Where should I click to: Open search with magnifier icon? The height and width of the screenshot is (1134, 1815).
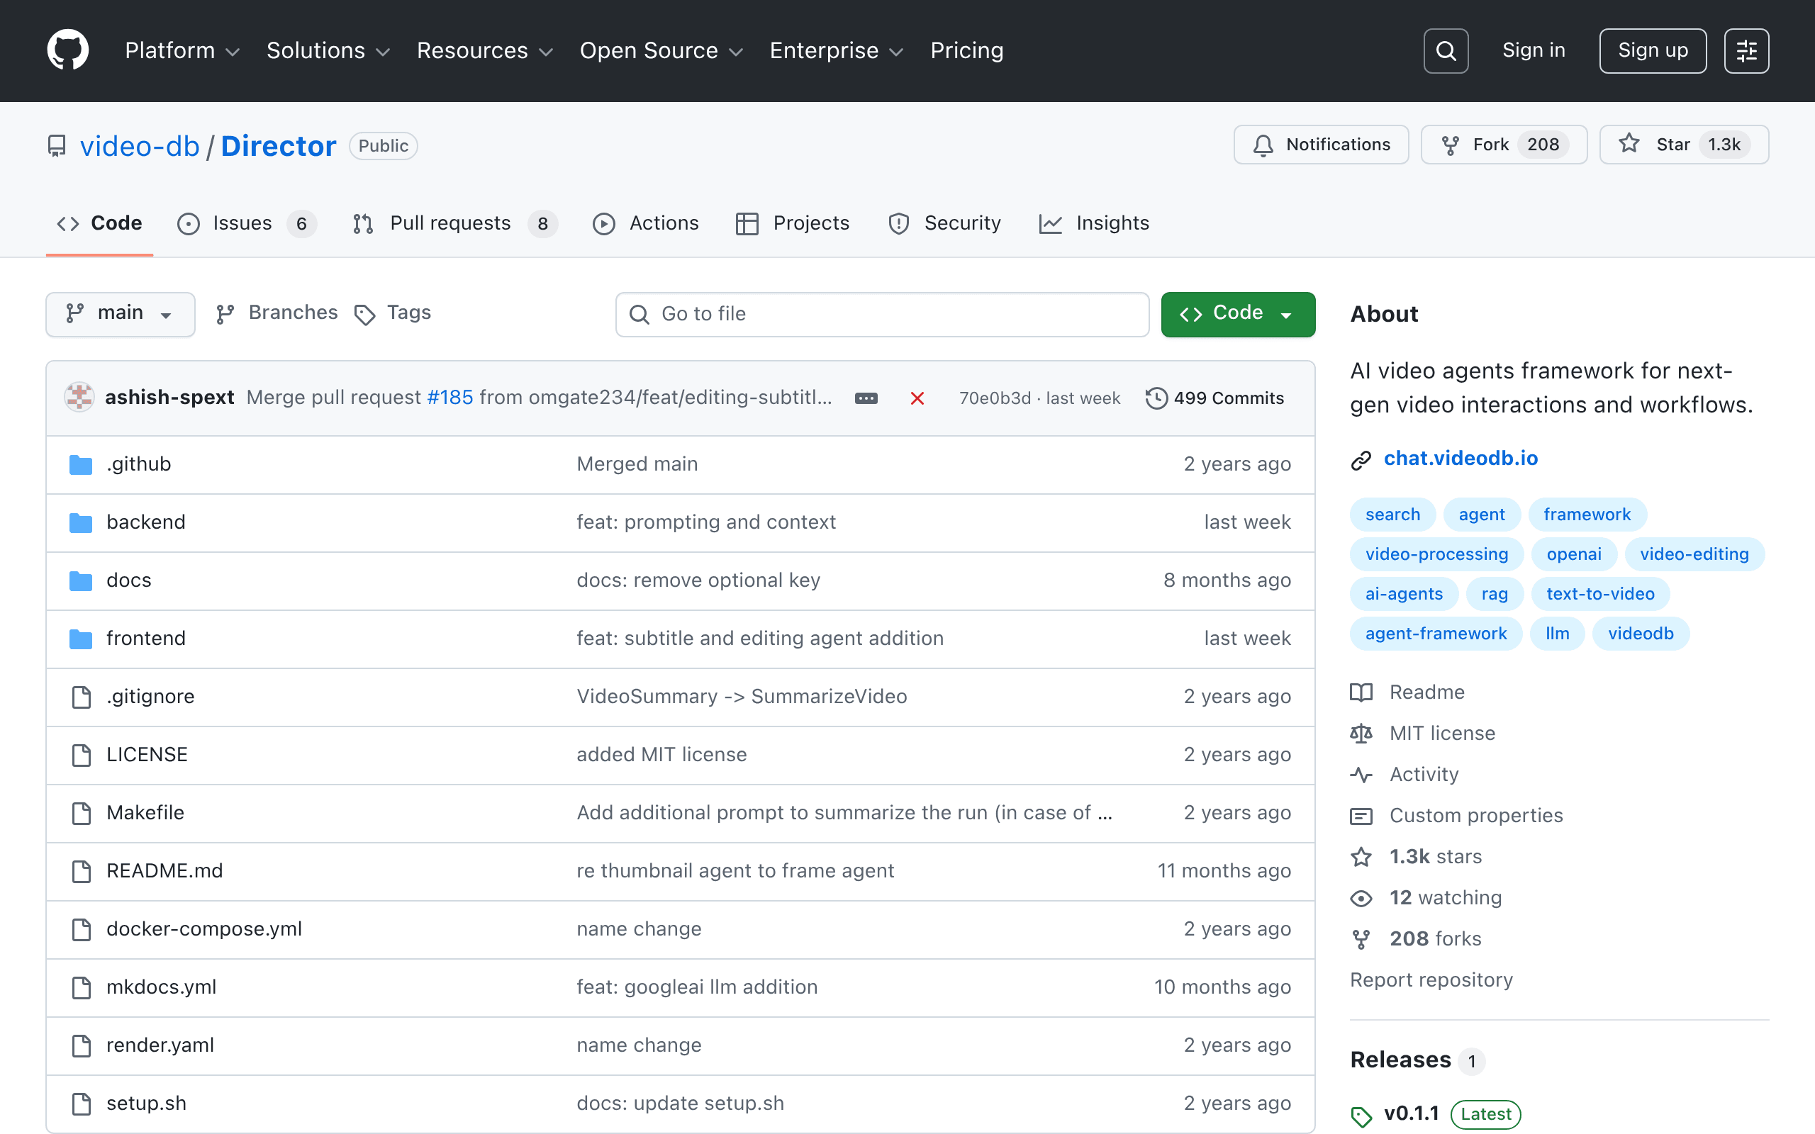1445,50
